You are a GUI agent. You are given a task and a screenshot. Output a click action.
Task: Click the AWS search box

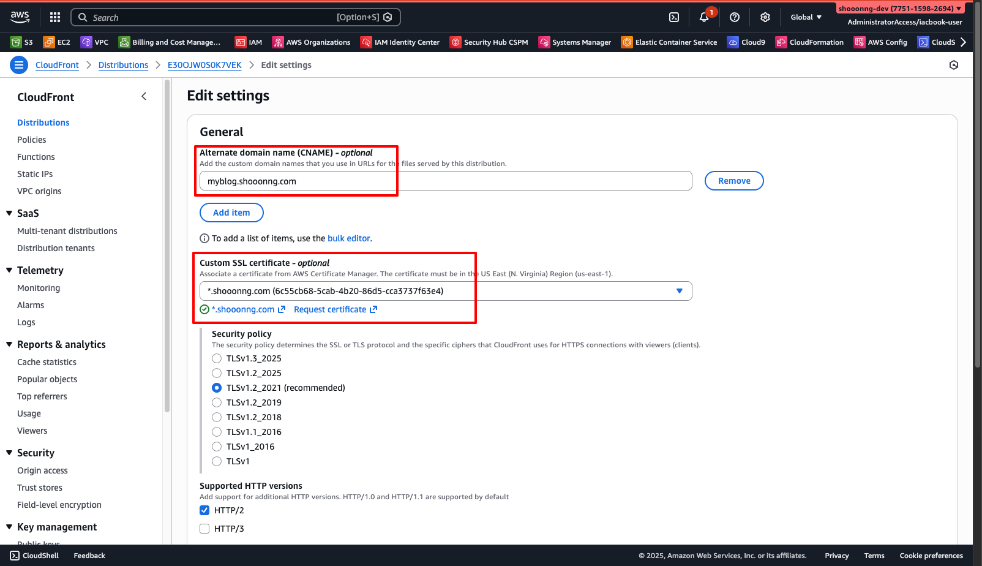[x=236, y=17]
